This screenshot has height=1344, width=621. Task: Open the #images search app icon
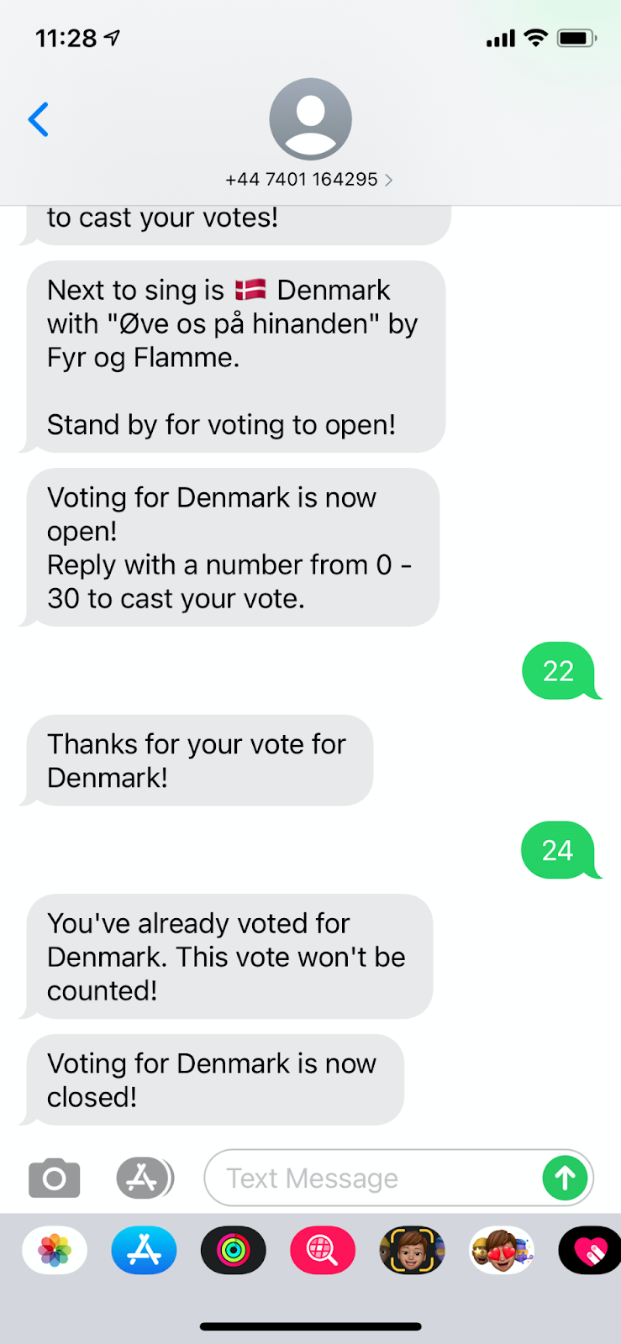click(323, 1251)
